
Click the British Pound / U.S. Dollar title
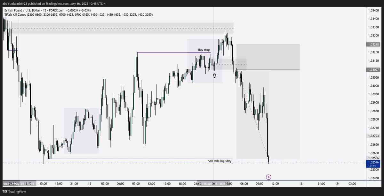[23, 11]
